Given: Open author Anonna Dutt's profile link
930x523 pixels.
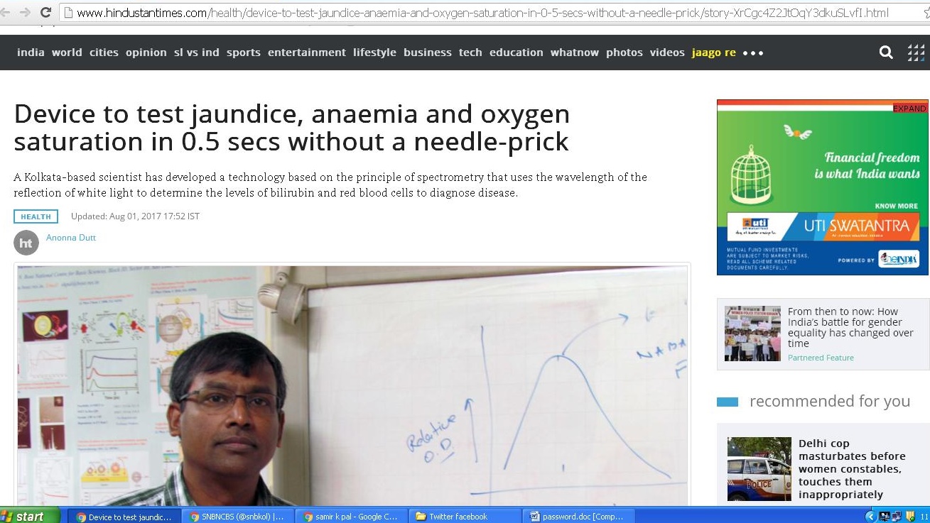Looking at the screenshot, I should click(71, 238).
